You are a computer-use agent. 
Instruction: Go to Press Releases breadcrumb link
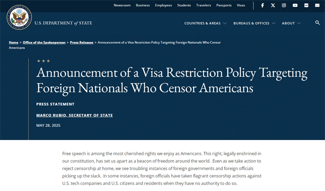pyautogui.click(x=81, y=42)
